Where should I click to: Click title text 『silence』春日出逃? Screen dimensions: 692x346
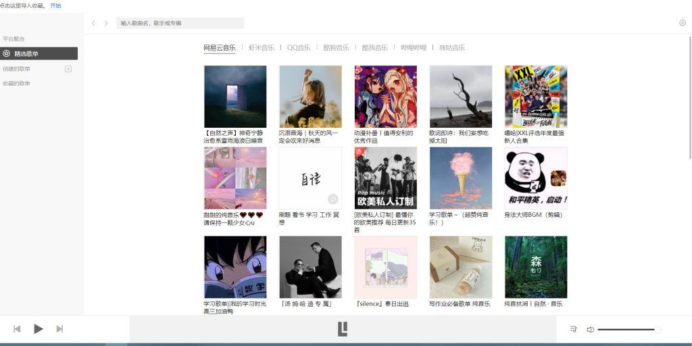(382, 304)
